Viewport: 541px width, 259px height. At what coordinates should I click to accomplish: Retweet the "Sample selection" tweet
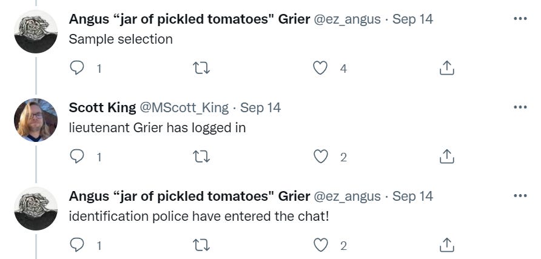pos(201,69)
